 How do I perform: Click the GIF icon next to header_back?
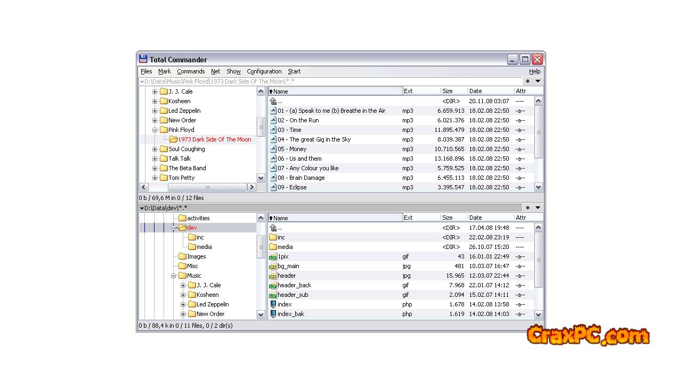pyautogui.click(x=273, y=285)
